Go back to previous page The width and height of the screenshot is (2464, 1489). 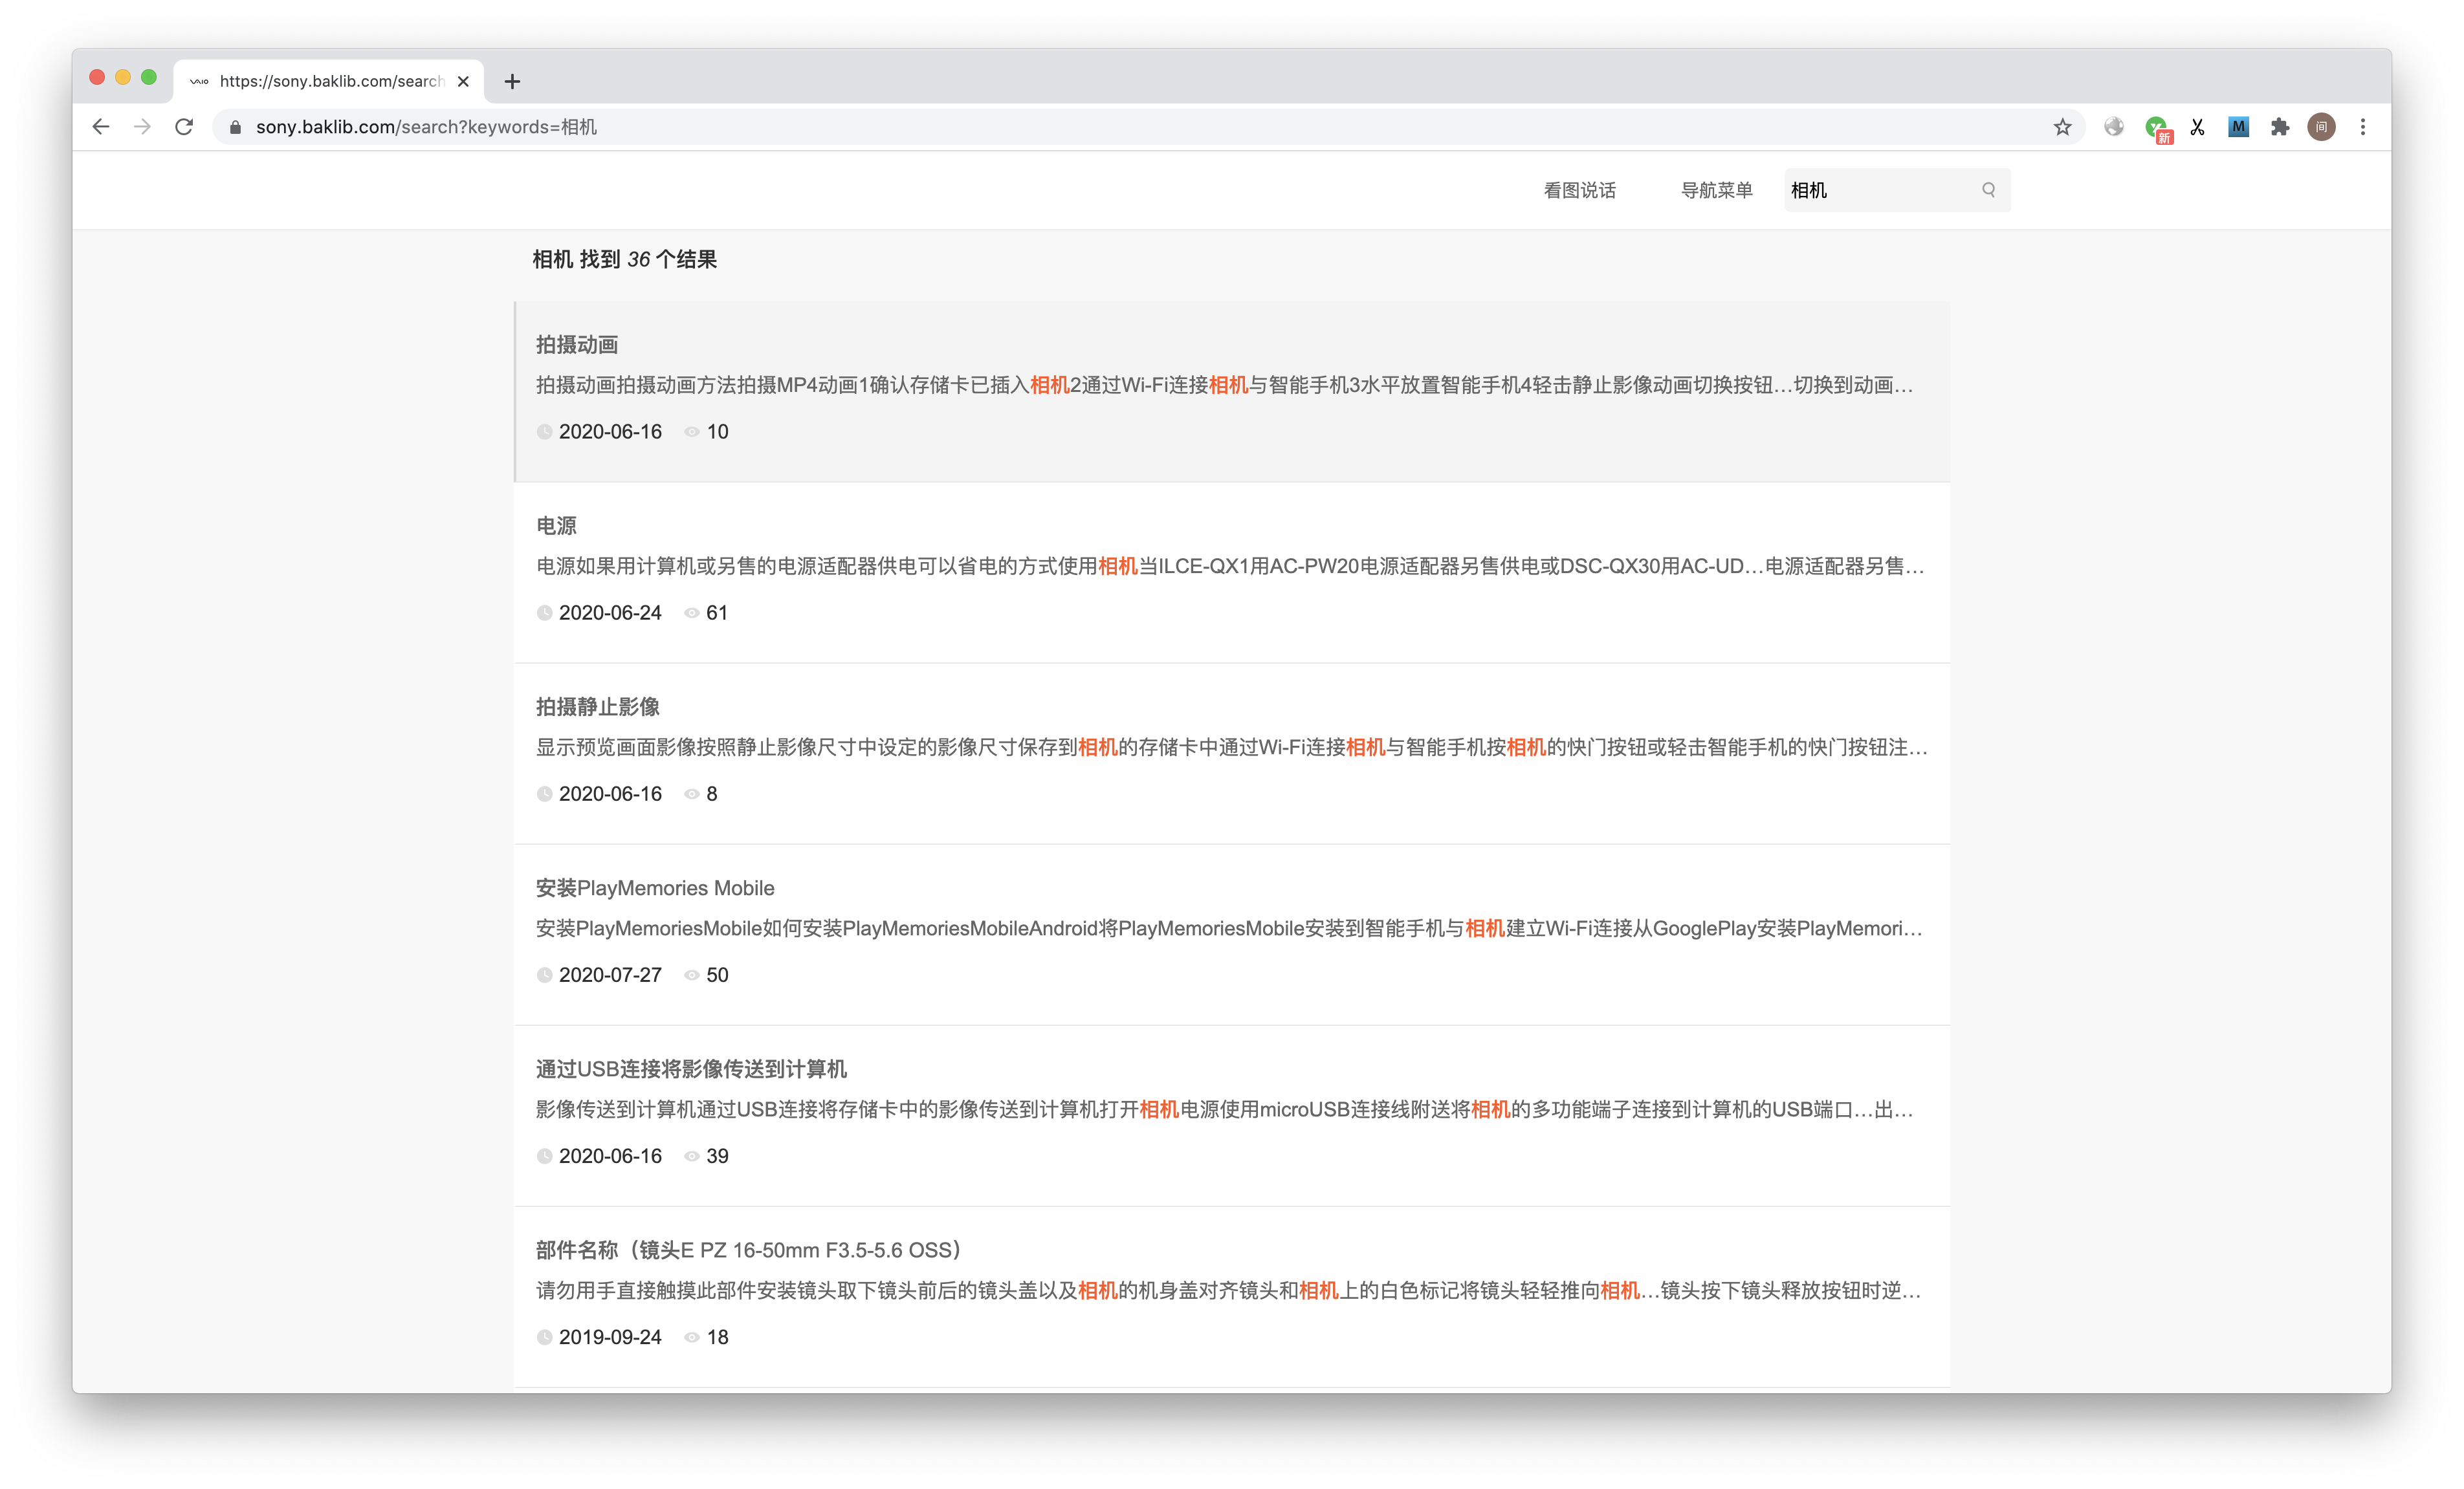(x=101, y=127)
